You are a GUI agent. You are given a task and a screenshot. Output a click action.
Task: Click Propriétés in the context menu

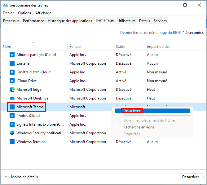tap(131, 134)
